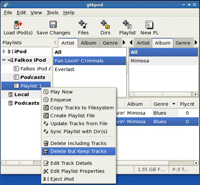This screenshot has width=200, height=185.
Task: Select the Local repository icon
Action: pyautogui.click(x=10, y=95)
